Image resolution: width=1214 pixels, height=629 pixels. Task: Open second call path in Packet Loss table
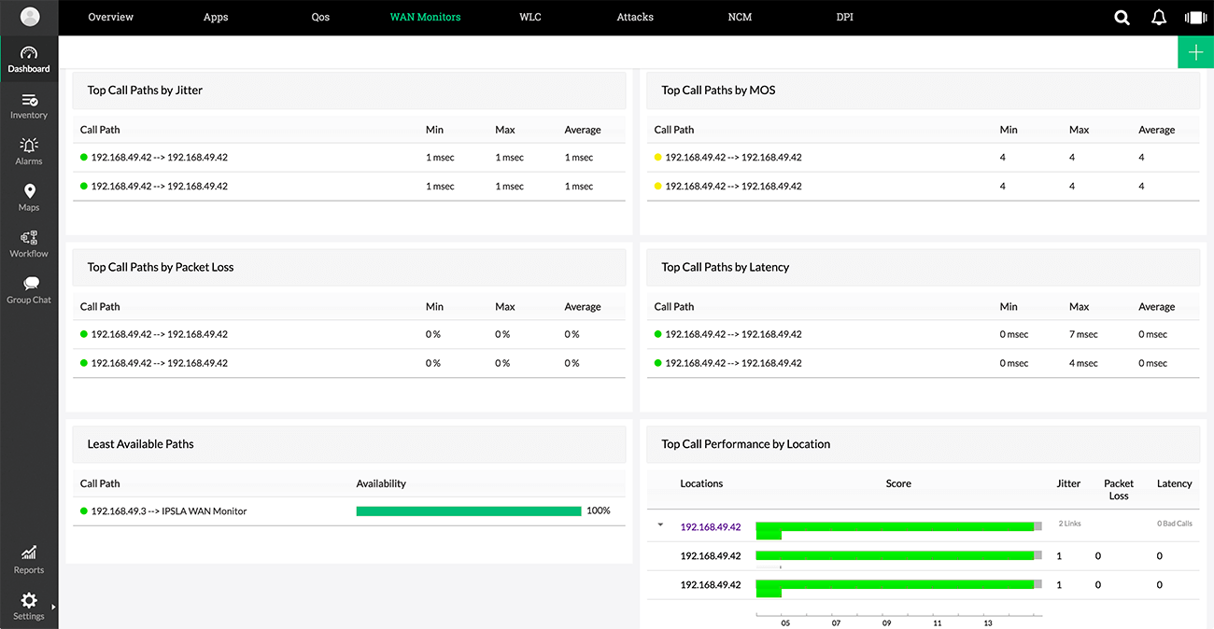160,363
